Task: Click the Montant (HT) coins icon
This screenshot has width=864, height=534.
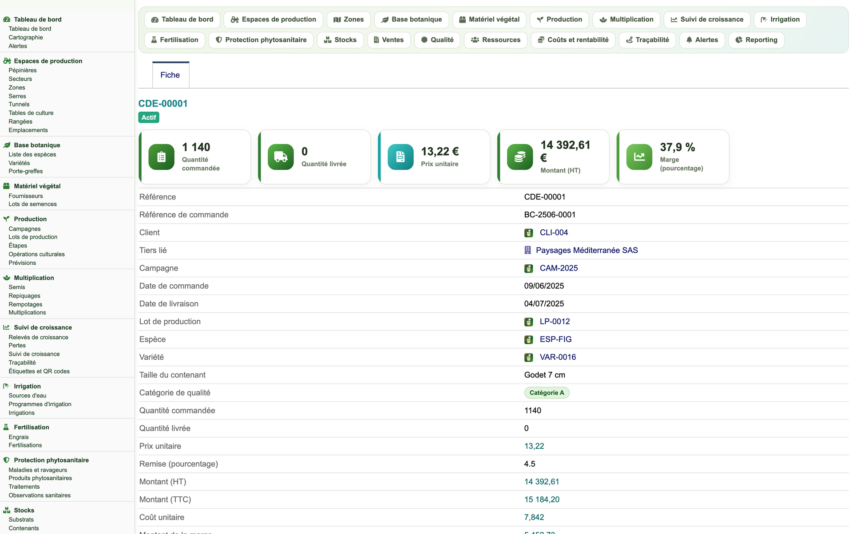Action: [x=520, y=157]
